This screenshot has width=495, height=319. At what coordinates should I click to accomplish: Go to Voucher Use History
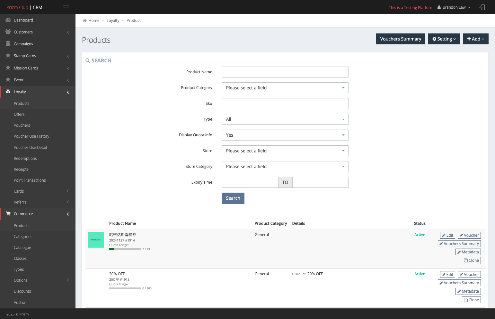31,136
